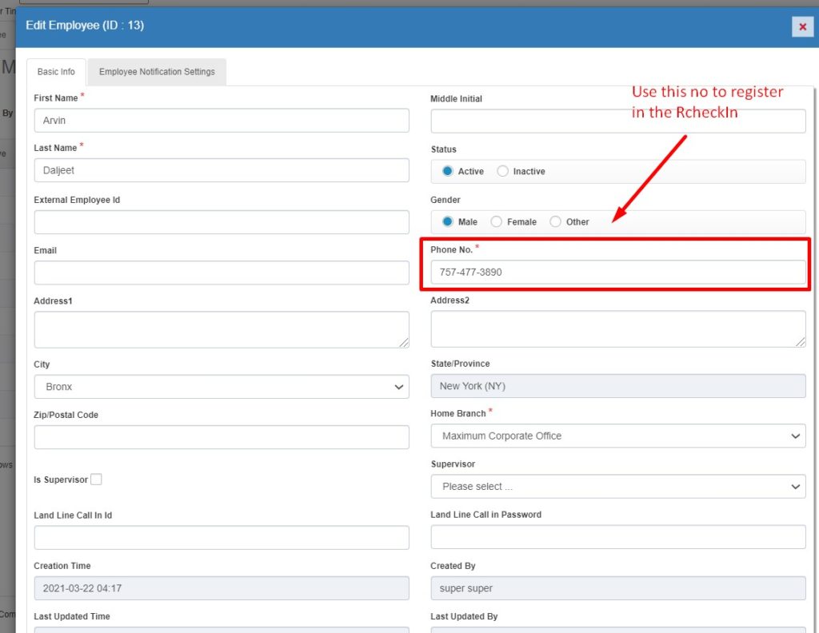Choose Female gender option
819x633 pixels.
point(497,221)
